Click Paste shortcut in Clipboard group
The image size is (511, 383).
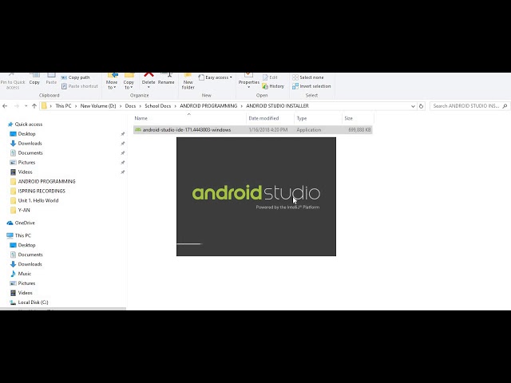[80, 86]
